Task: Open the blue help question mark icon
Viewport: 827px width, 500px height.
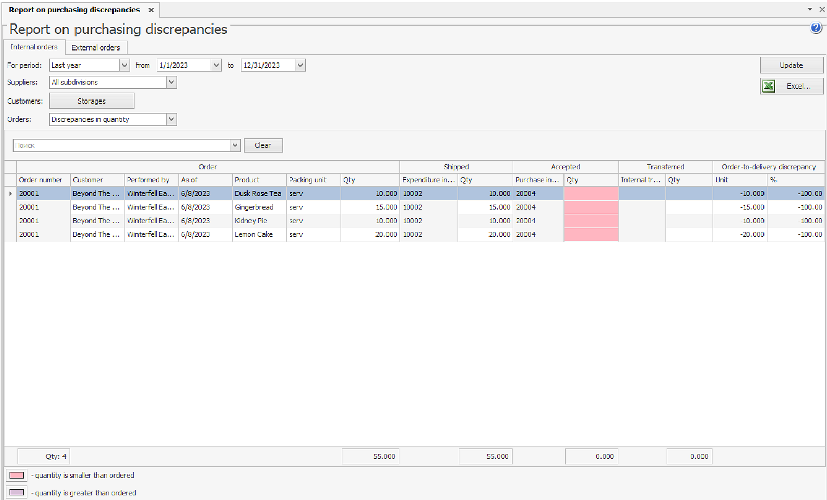Action: point(816,28)
